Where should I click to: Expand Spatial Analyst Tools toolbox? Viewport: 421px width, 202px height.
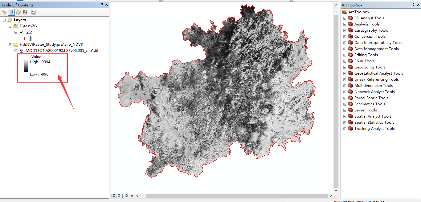pyautogui.click(x=345, y=116)
